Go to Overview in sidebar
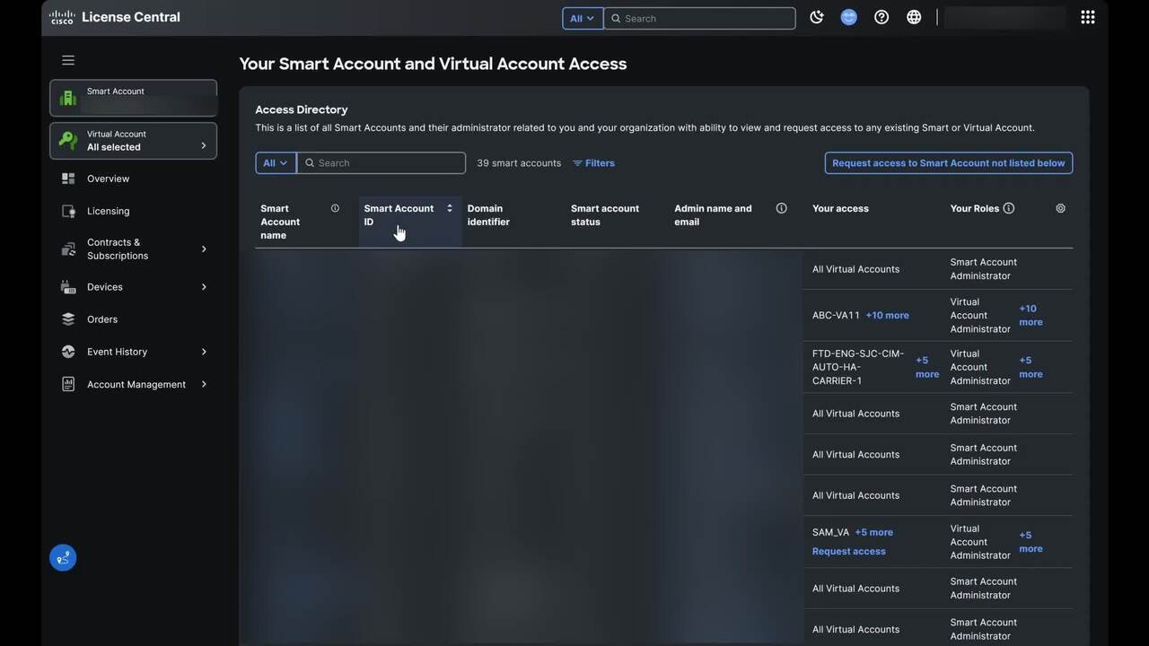 point(108,179)
